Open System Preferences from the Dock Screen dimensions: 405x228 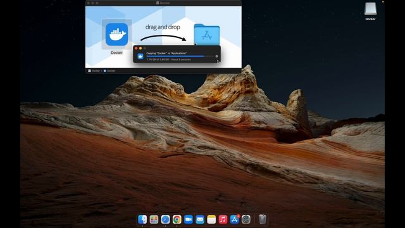[x=246, y=220]
